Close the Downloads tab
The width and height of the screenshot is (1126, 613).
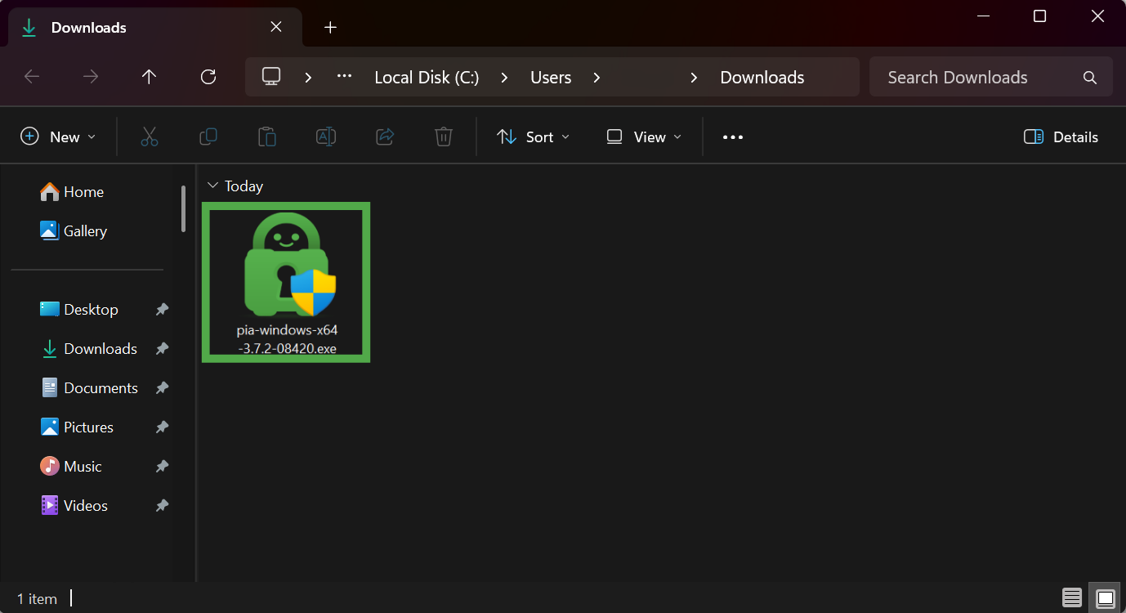pos(276,27)
